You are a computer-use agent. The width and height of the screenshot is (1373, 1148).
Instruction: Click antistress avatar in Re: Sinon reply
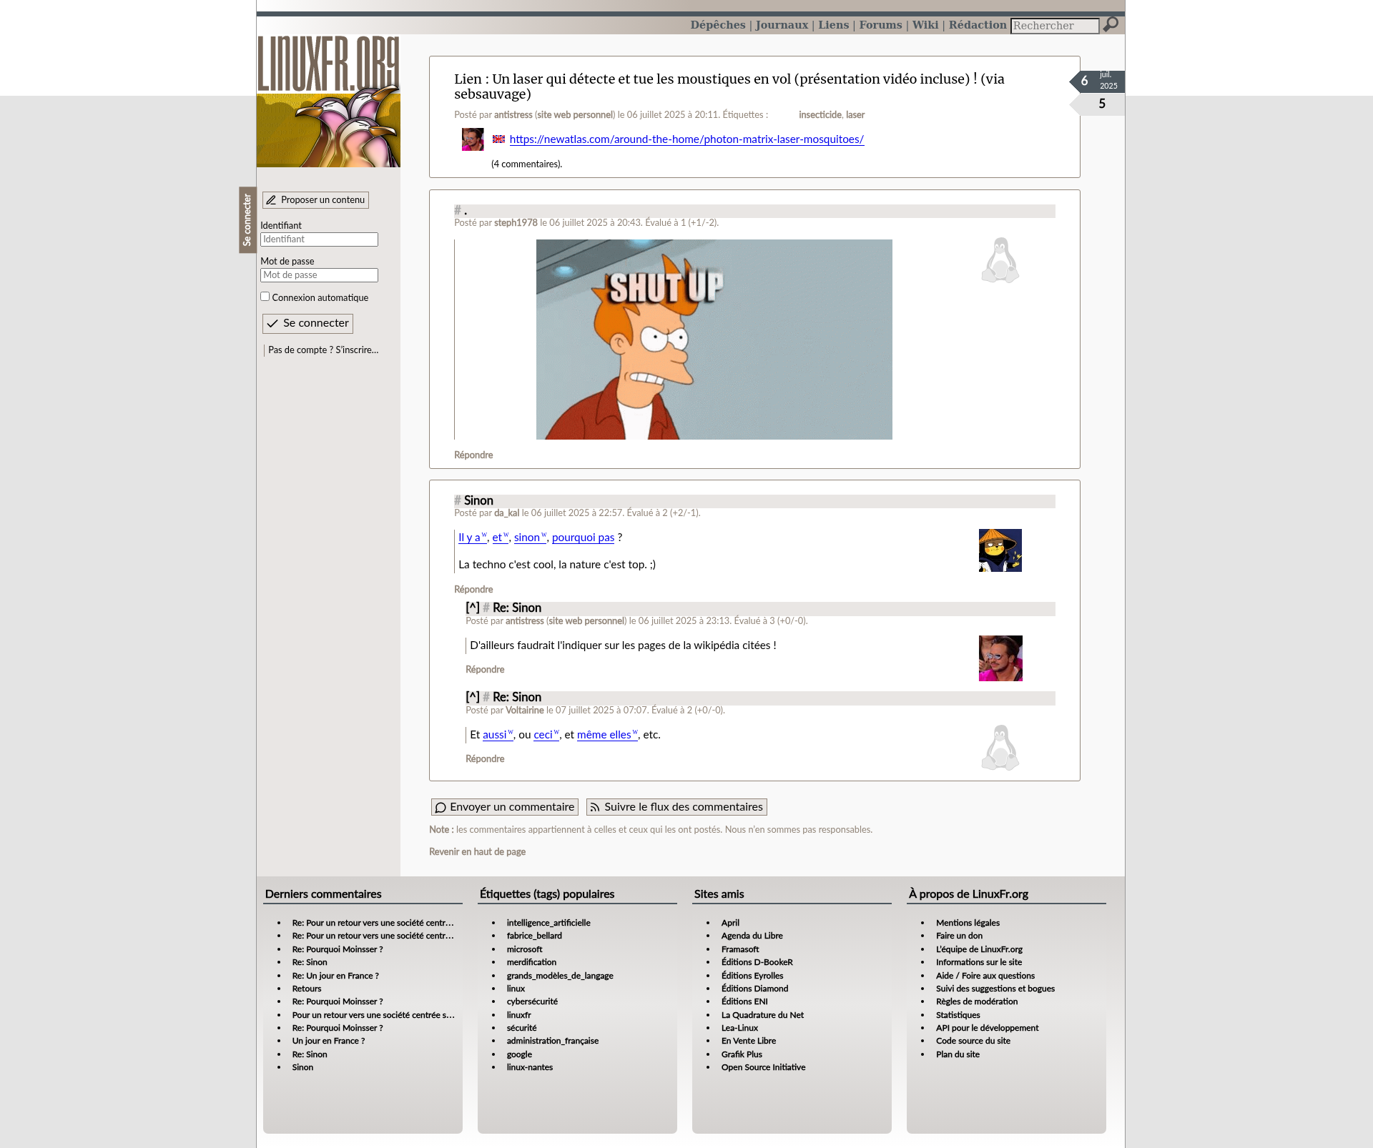1000,658
